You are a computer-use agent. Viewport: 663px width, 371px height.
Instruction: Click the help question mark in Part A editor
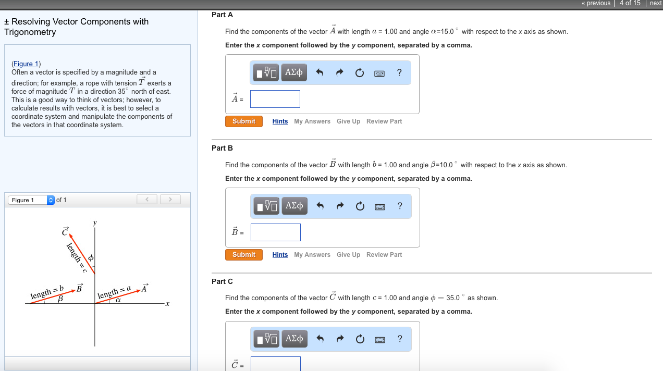coord(399,72)
